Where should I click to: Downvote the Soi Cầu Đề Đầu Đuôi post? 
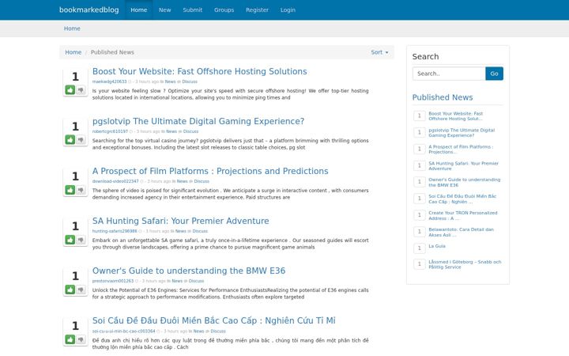point(81,339)
